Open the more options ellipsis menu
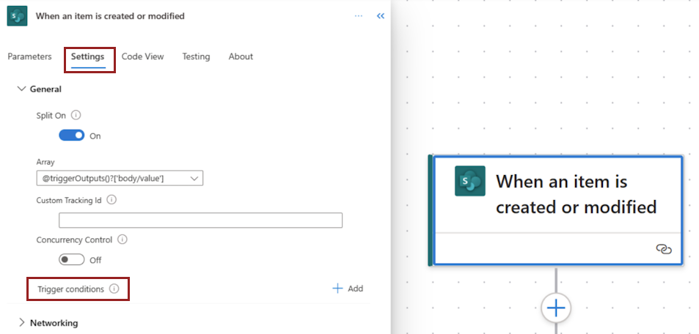The image size is (699, 334). click(359, 15)
